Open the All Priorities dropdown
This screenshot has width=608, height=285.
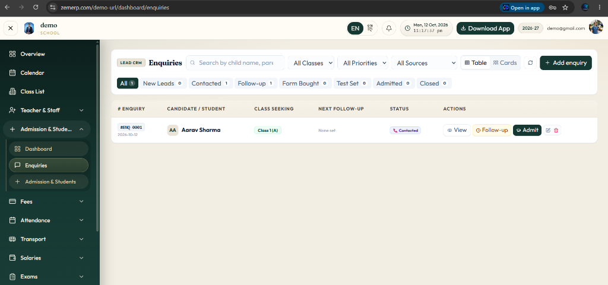363,63
